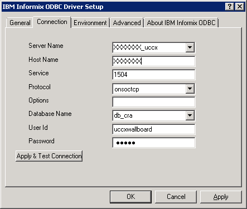This screenshot has height=209, width=247.
Task: Focus the Service field showing 1504
Action: (x=154, y=75)
